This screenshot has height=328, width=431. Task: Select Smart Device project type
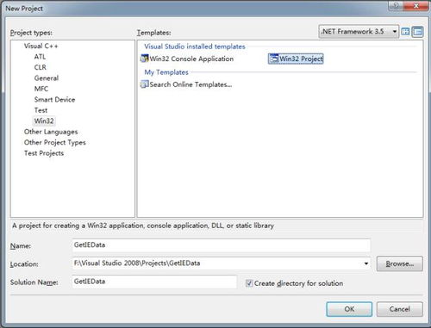54,100
